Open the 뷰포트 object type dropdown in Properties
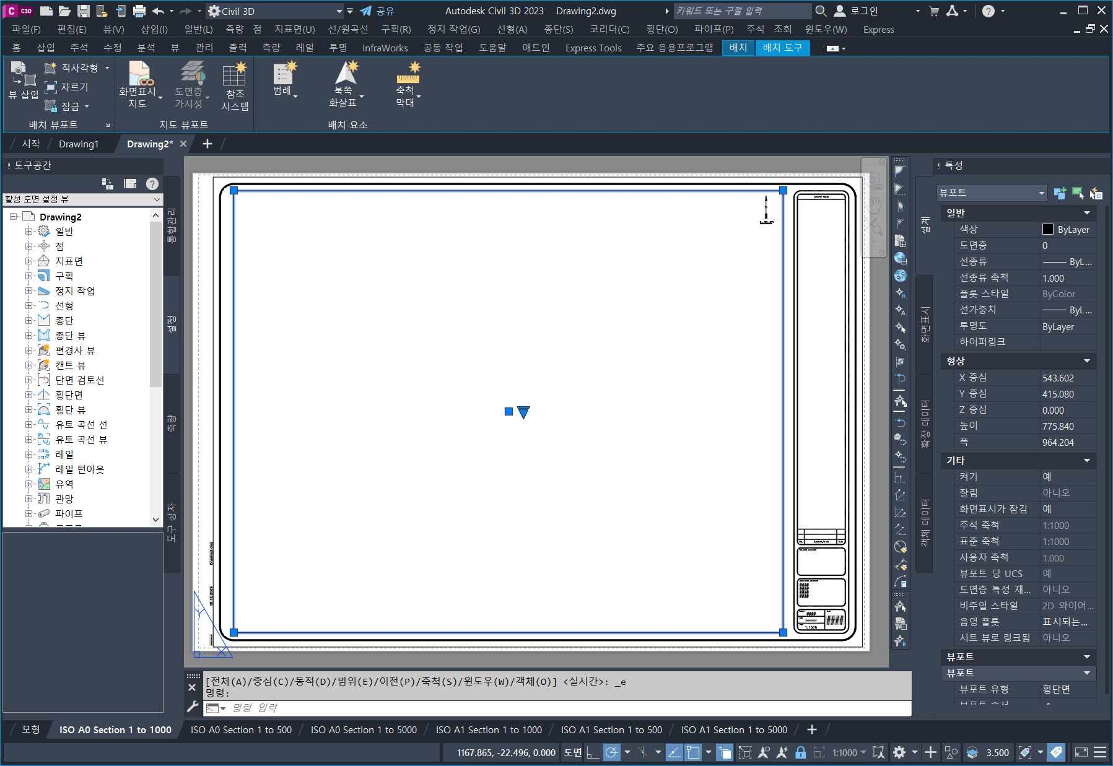 pyautogui.click(x=992, y=193)
